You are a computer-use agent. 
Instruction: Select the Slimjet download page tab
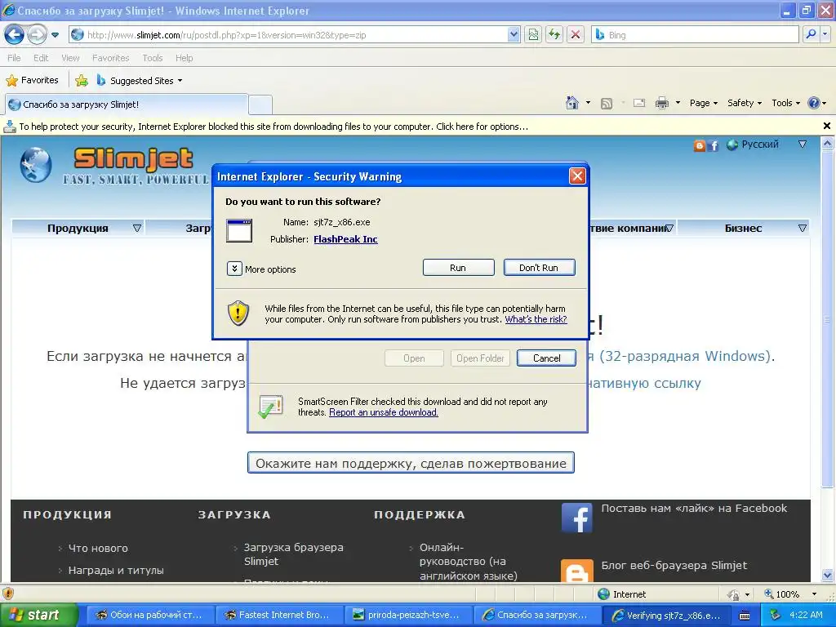[127, 104]
